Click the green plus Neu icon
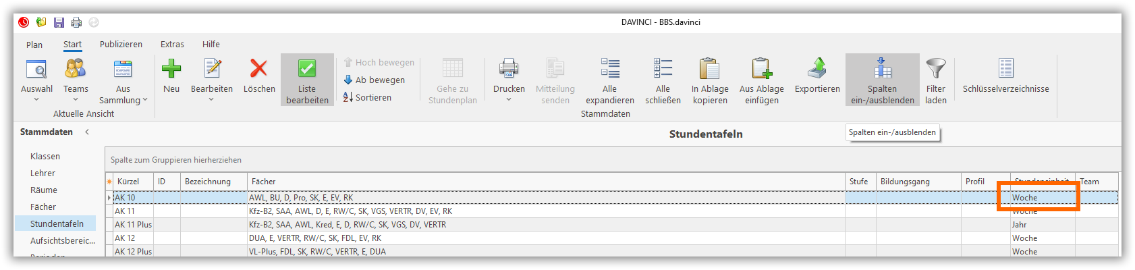 [171, 69]
